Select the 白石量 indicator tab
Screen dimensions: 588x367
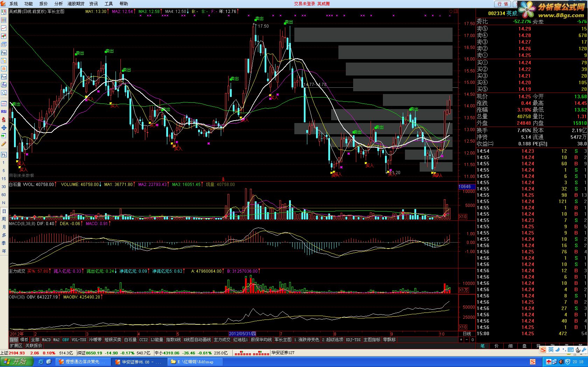(131, 340)
